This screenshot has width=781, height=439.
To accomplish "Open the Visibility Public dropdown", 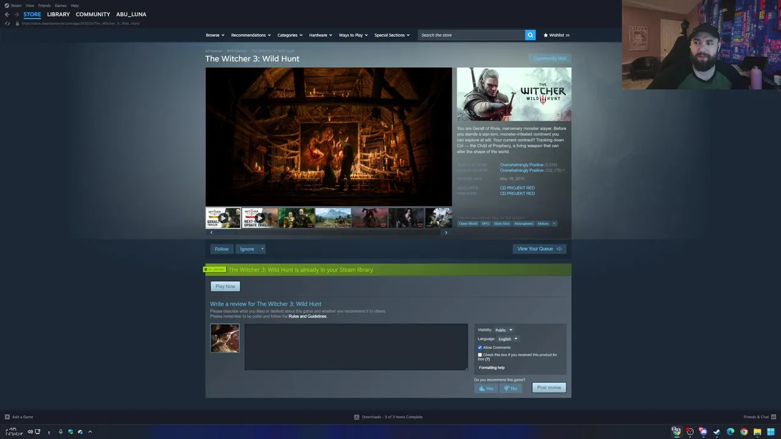I will point(504,330).
